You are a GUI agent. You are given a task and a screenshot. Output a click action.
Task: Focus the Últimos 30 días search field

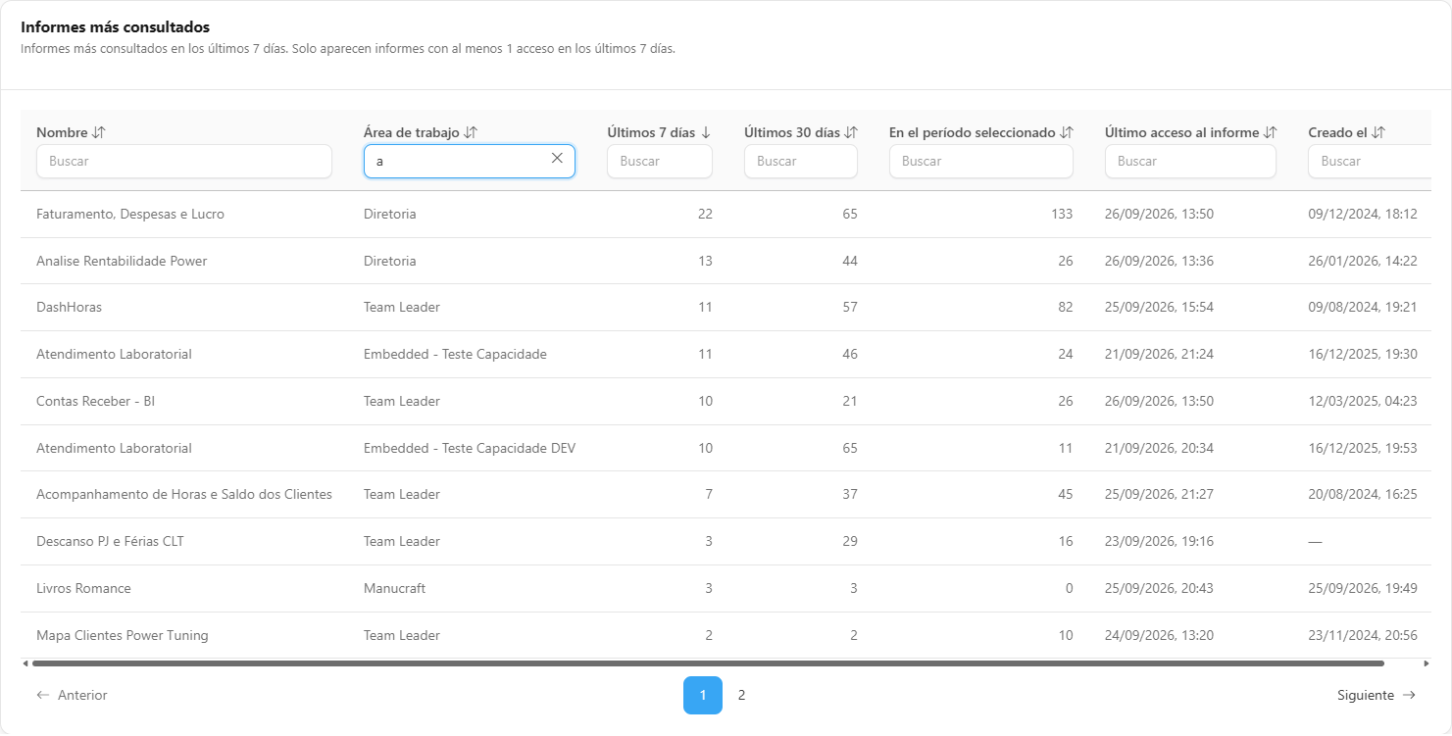point(801,161)
